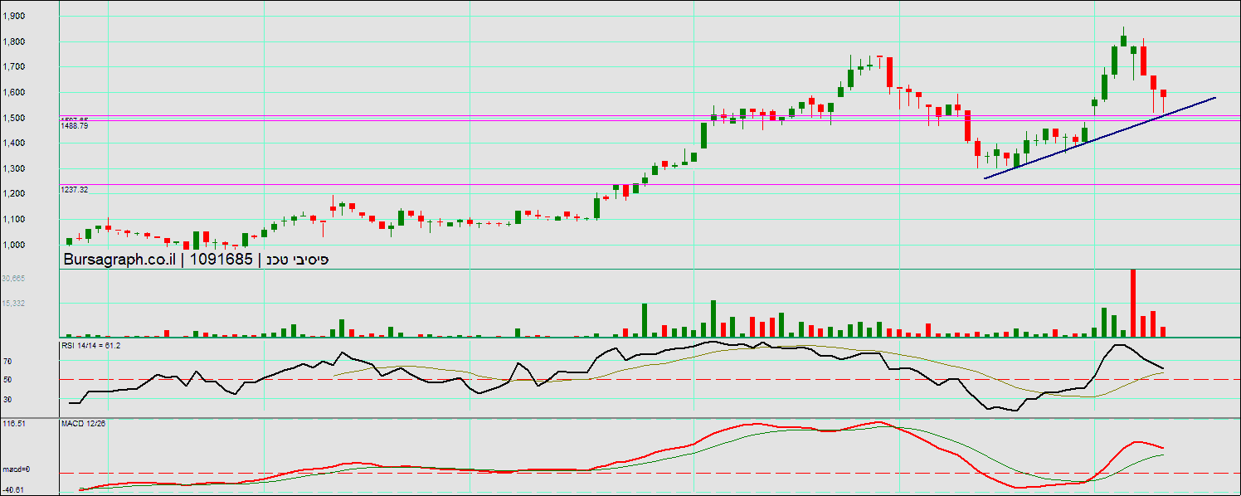The image size is (1241, 496).
Task: Select the MACD 12/26 indicator label
Action: tap(84, 424)
